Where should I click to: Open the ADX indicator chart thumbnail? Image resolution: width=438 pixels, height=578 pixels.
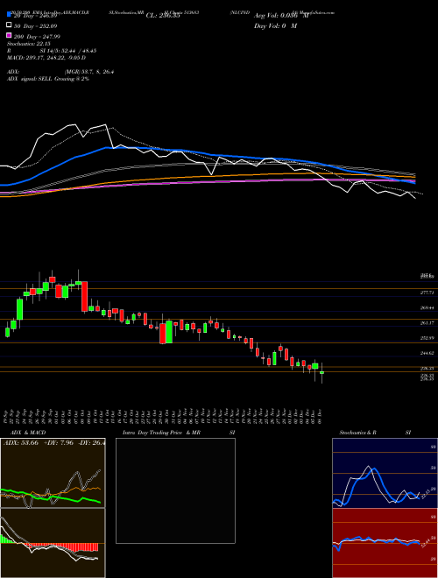[x=53, y=473]
